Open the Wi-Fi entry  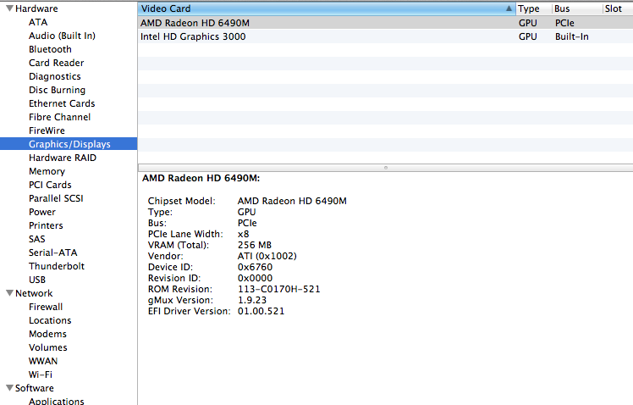point(41,374)
